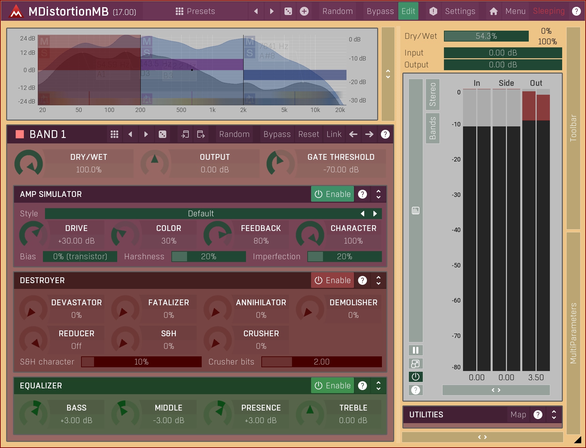Collapse the Destroyer section with its arrows
This screenshot has height=448, width=586.
tap(378, 280)
